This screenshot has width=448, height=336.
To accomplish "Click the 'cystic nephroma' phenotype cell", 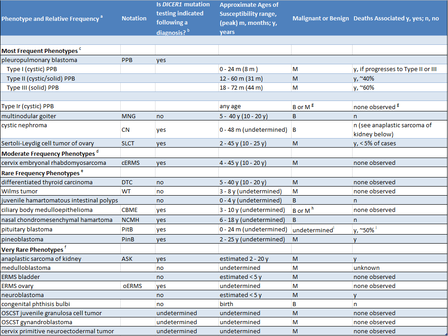I will 24,125.
